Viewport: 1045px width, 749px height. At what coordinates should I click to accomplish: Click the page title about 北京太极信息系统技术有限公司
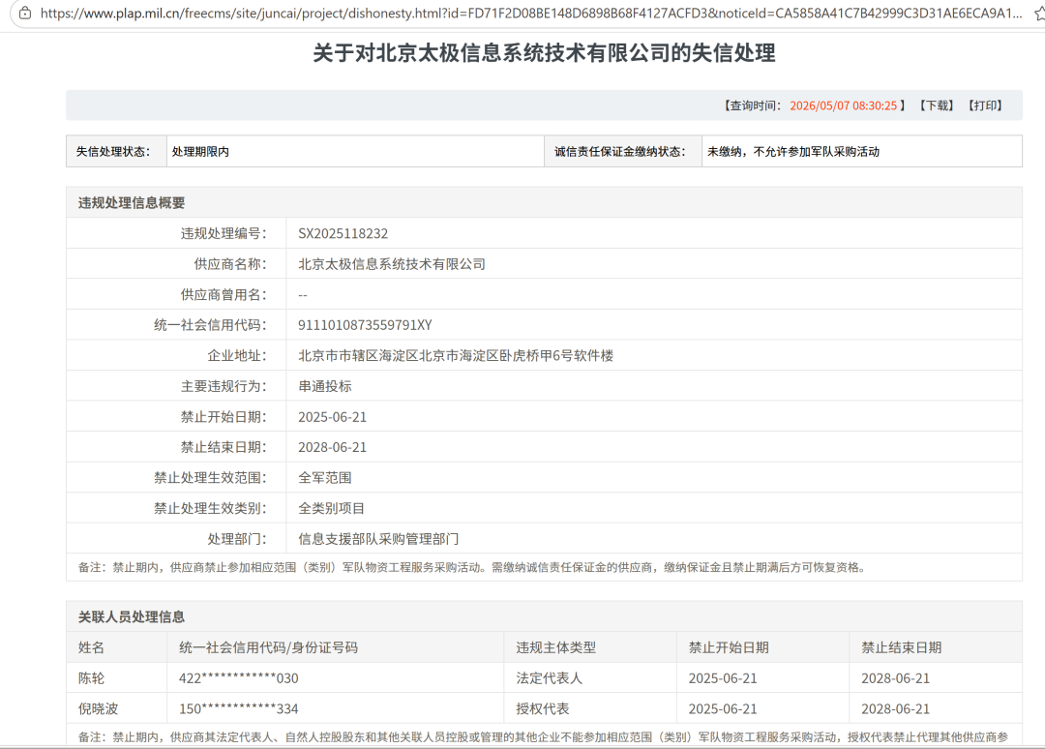[544, 52]
